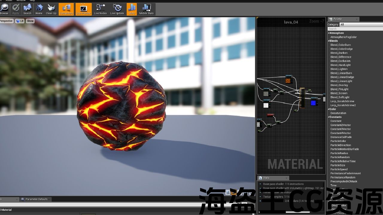Viewport: 383px width, 215px height.
Task: Click the Live Update toolbar icon
Action: [117, 9]
